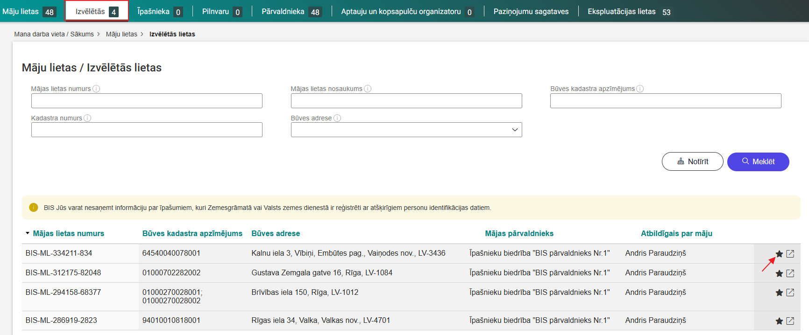Open BIS-ML-334211-834 in new window icon

tap(790, 254)
